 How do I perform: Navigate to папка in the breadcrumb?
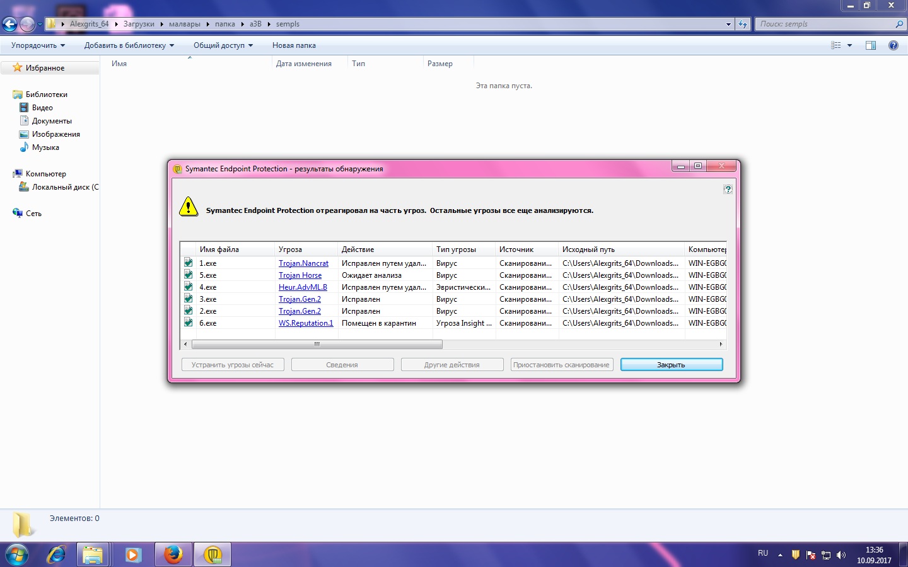click(x=225, y=24)
